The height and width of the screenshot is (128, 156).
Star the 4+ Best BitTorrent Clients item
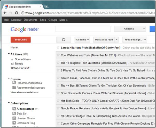coord(58,85)
